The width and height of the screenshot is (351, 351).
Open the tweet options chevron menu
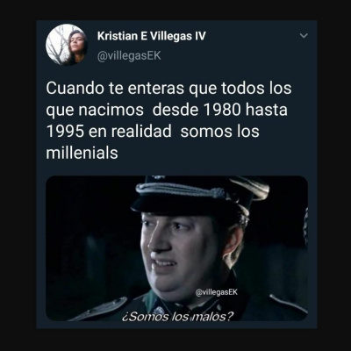304,36
